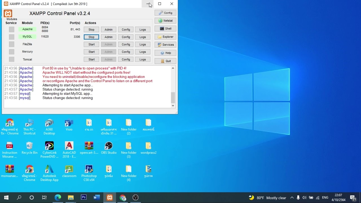The height and width of the screenshot is (203, 361).
Task: Launch Photoshop CS6 x64 shortcut
Action: (x=89, y=173)
